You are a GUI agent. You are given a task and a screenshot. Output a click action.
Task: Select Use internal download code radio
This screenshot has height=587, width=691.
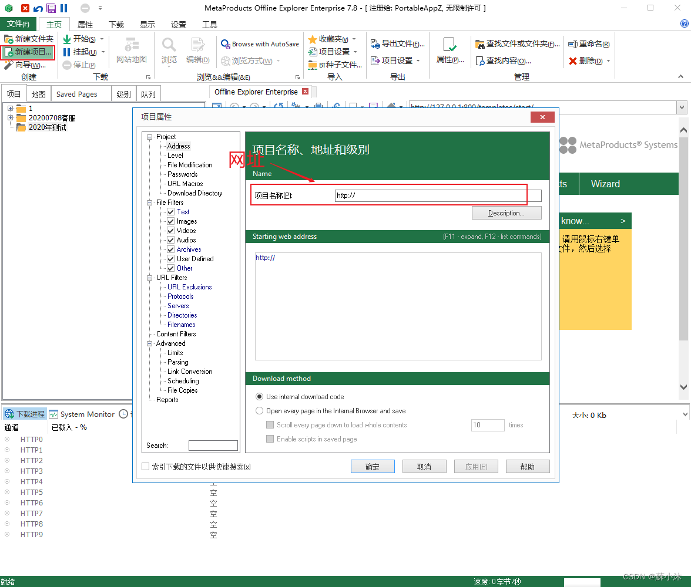(260, 397)
